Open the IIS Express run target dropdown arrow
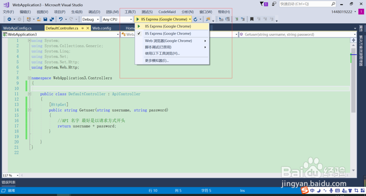This screenshot has width=366, height=196. (x=190, y=19)
